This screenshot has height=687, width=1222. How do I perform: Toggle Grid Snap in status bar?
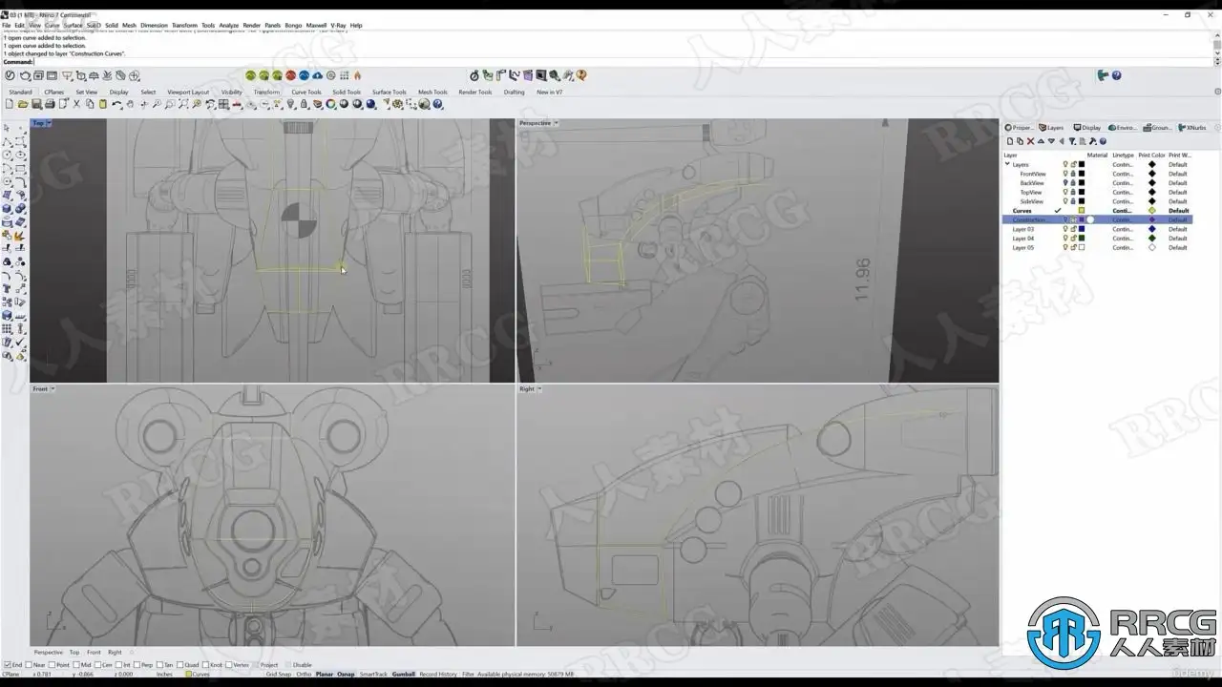[279, 675]
